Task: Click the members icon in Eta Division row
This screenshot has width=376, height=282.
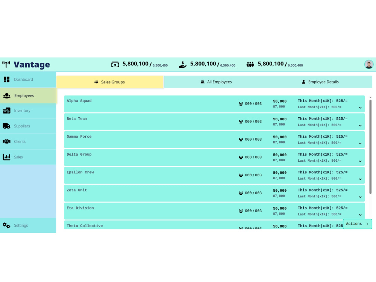Action: [x=241, y=211]
